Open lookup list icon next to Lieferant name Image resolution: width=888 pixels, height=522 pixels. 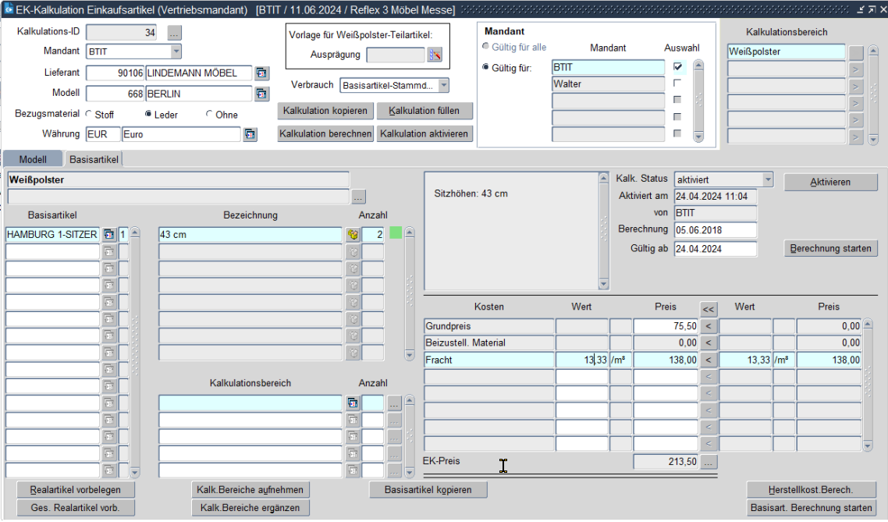(262, 73)
